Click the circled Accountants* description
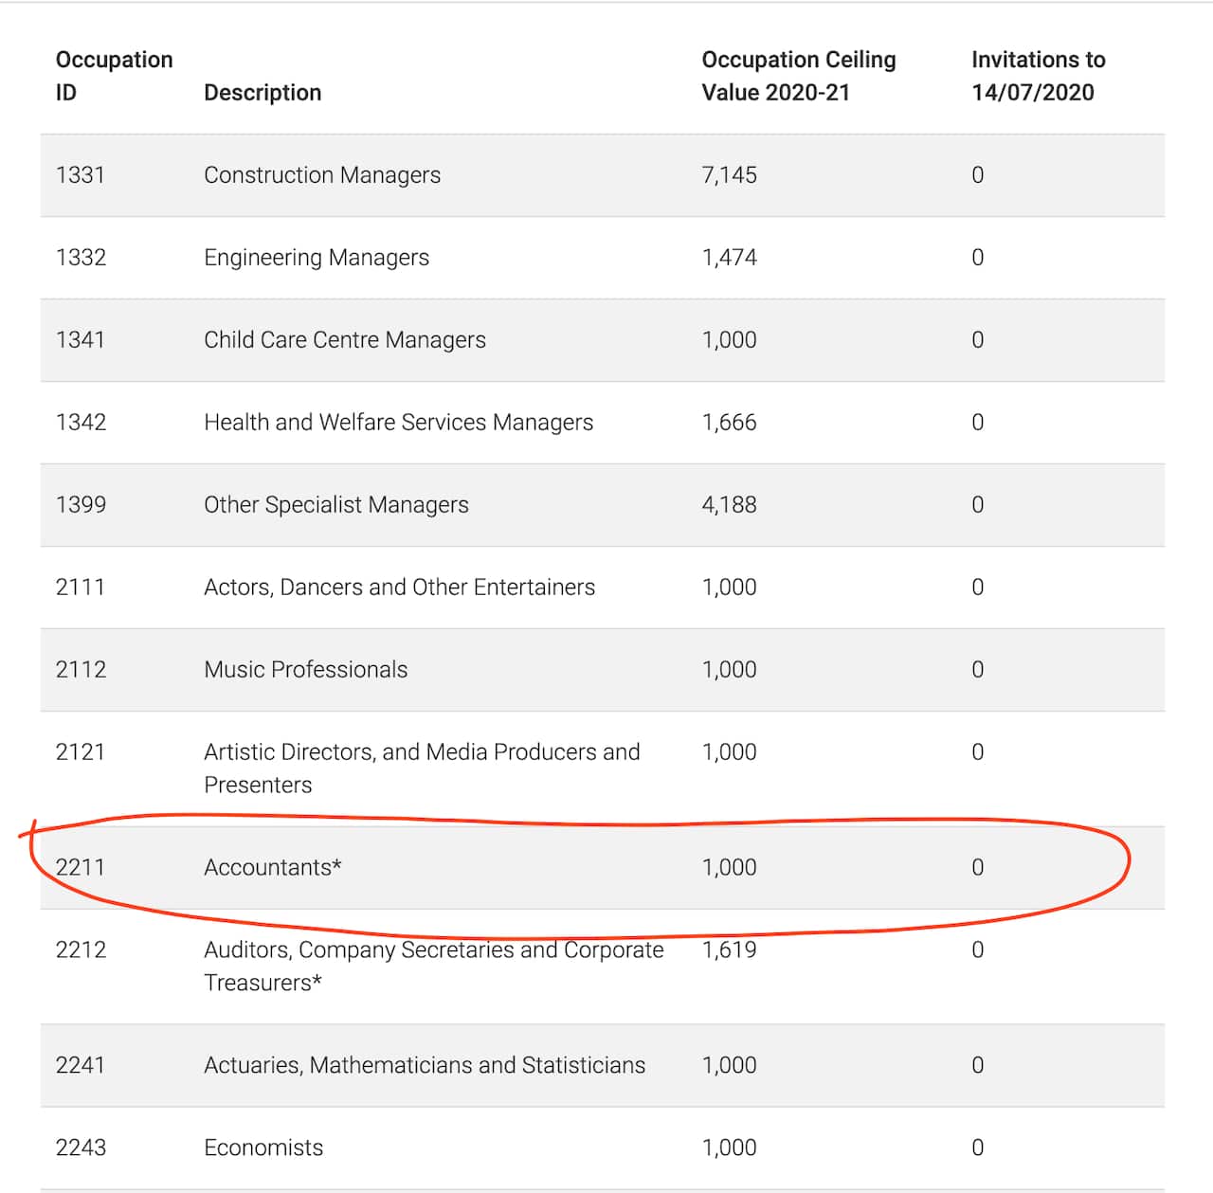Image resolution: width=1213 pixels, height=1193 pixels. click(273, 867)
